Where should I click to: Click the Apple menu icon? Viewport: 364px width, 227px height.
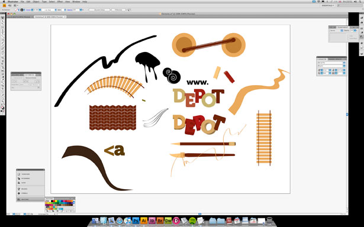pyautogui.click(x=4, y=1)
